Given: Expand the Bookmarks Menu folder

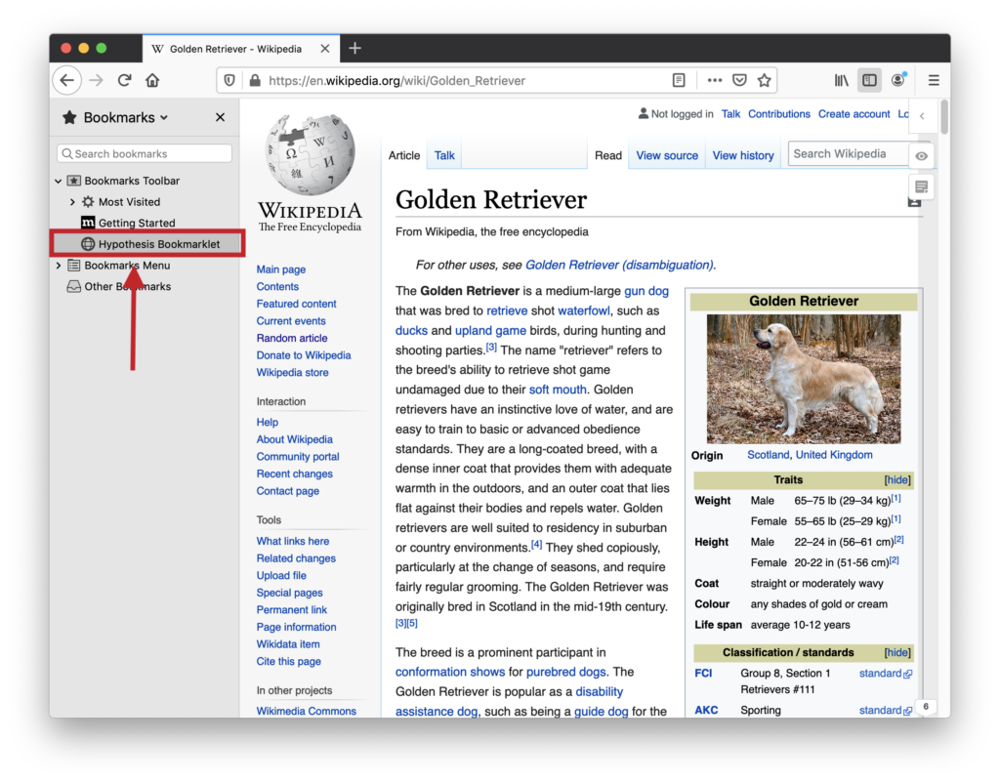Looking at the screenshot, I should [59, 266].
